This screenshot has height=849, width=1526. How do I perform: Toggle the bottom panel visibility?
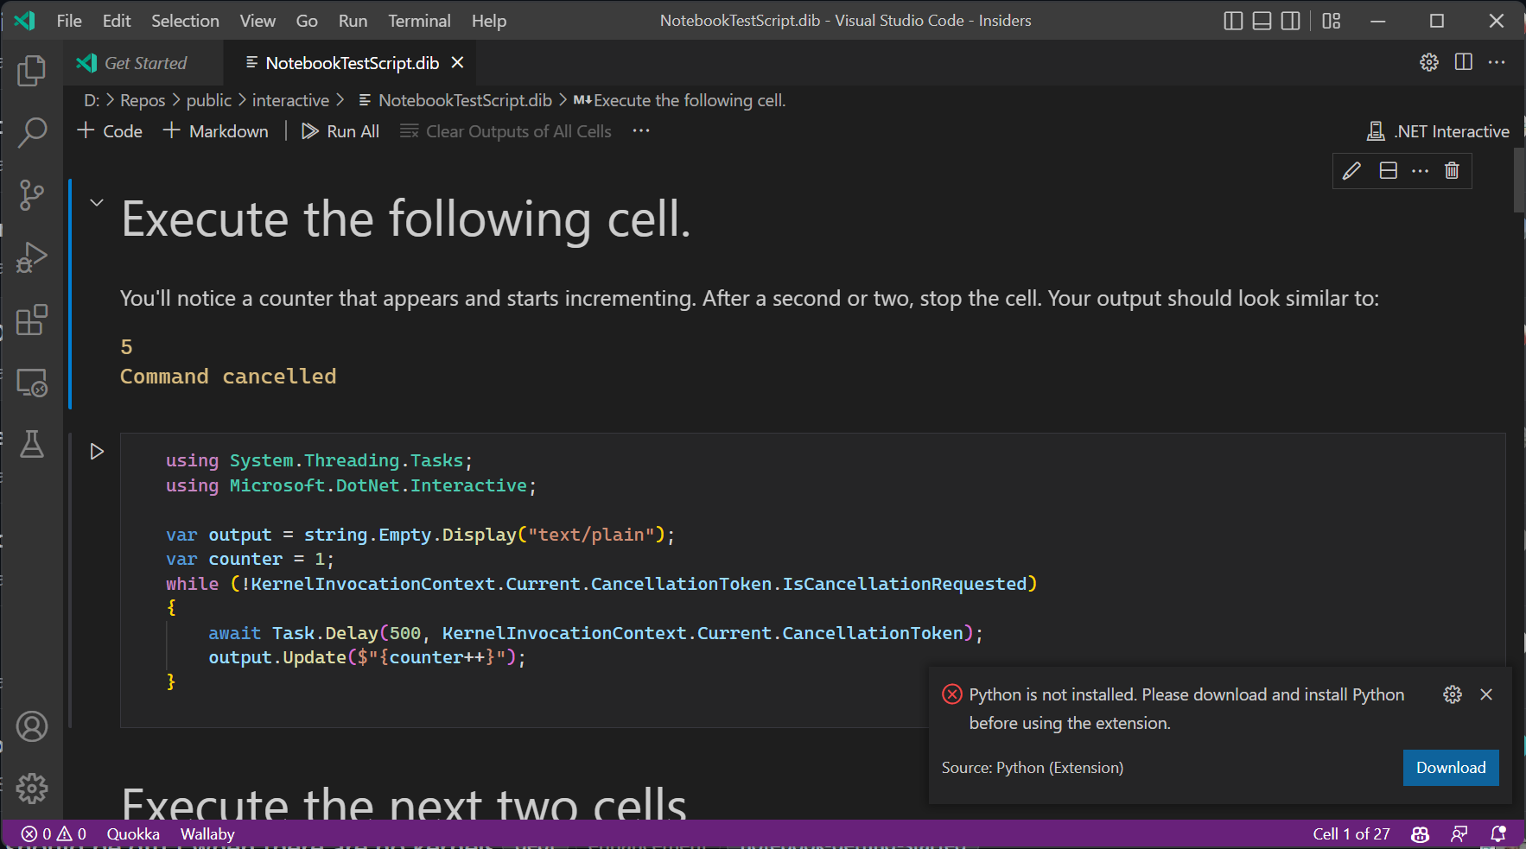[x=1262, y=21]
